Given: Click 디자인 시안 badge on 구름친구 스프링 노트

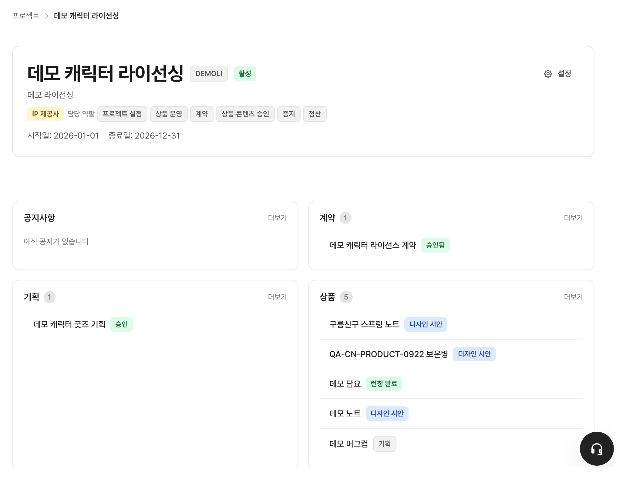Looking at the screenshot, I should pos(426,324).
